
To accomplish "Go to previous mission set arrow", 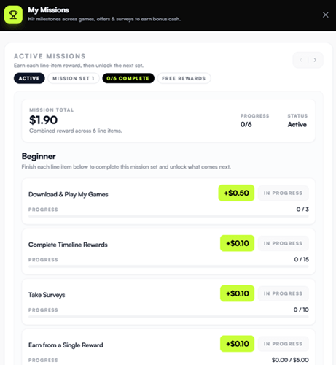I will 301,60.
